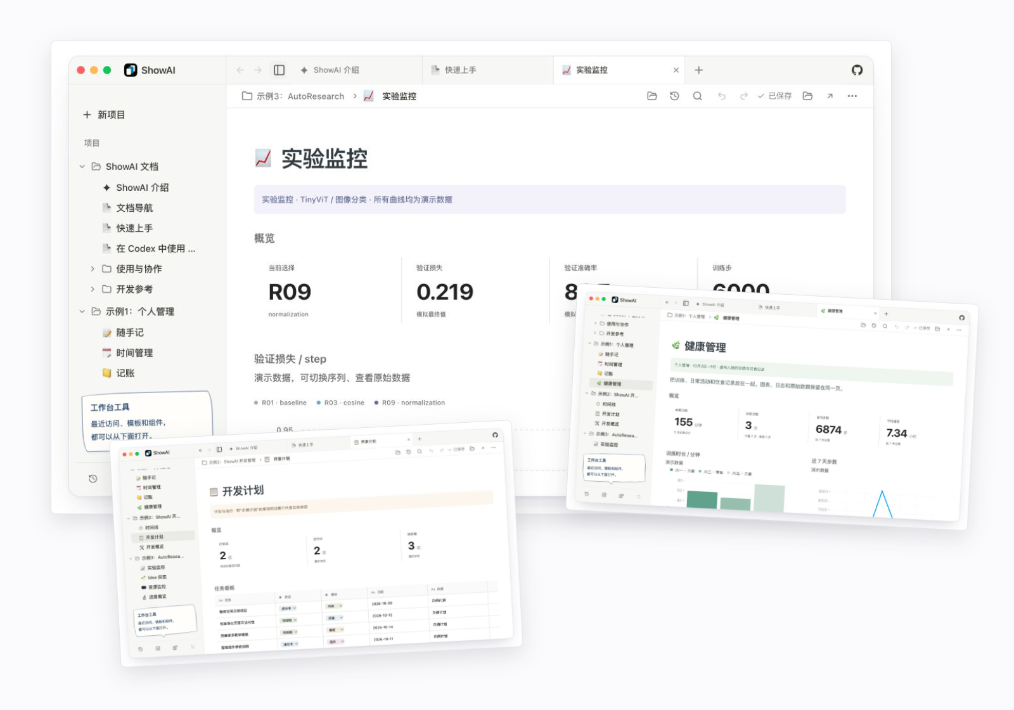Add a new tab with the plus icon in the 实验监控 window

(x=698, y=70)
